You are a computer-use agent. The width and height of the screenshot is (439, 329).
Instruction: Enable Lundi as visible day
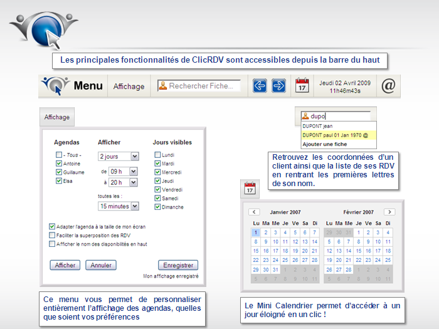(x=157, y=155)
